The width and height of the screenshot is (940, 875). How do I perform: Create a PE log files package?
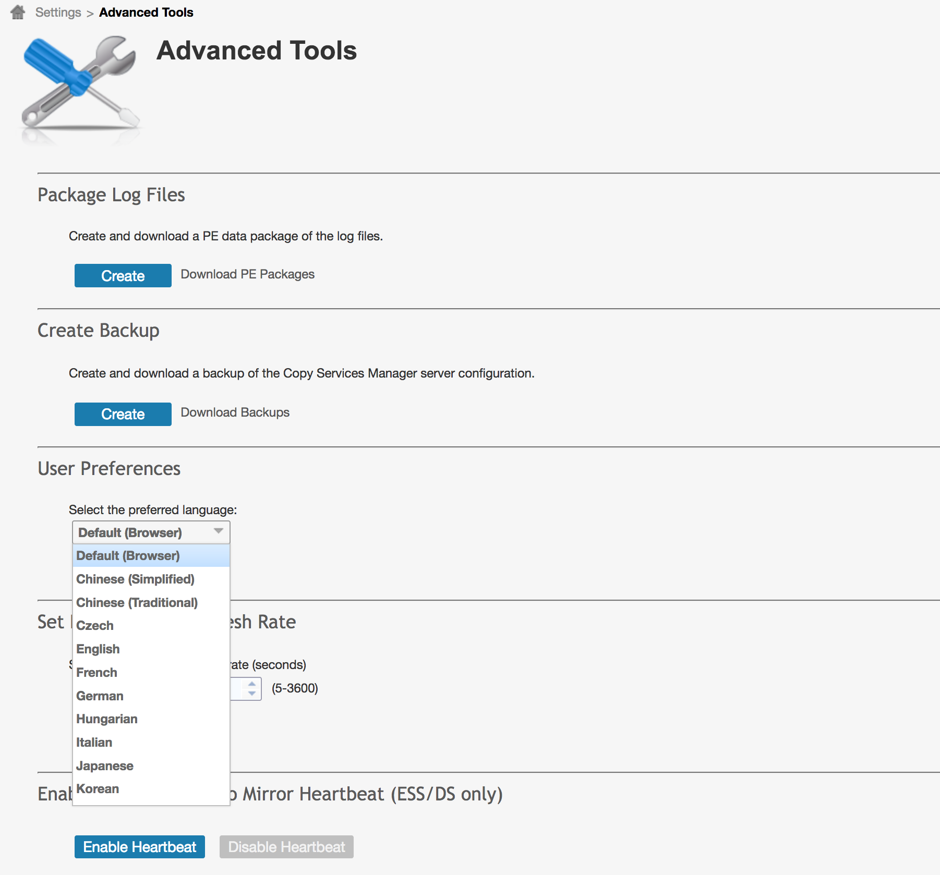(x=123, y=275)
